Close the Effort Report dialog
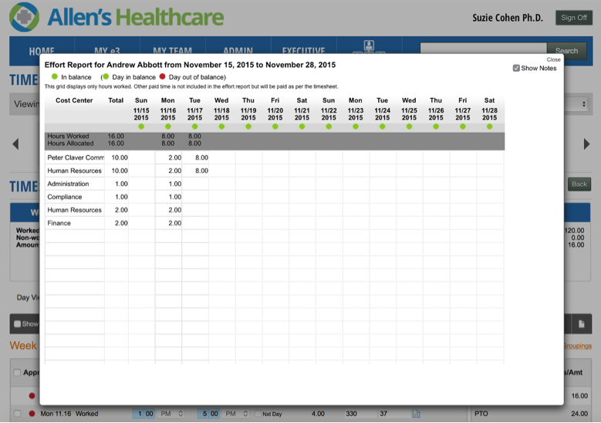The height and width of the screenshot is (423, 601). tap(553, 59)
